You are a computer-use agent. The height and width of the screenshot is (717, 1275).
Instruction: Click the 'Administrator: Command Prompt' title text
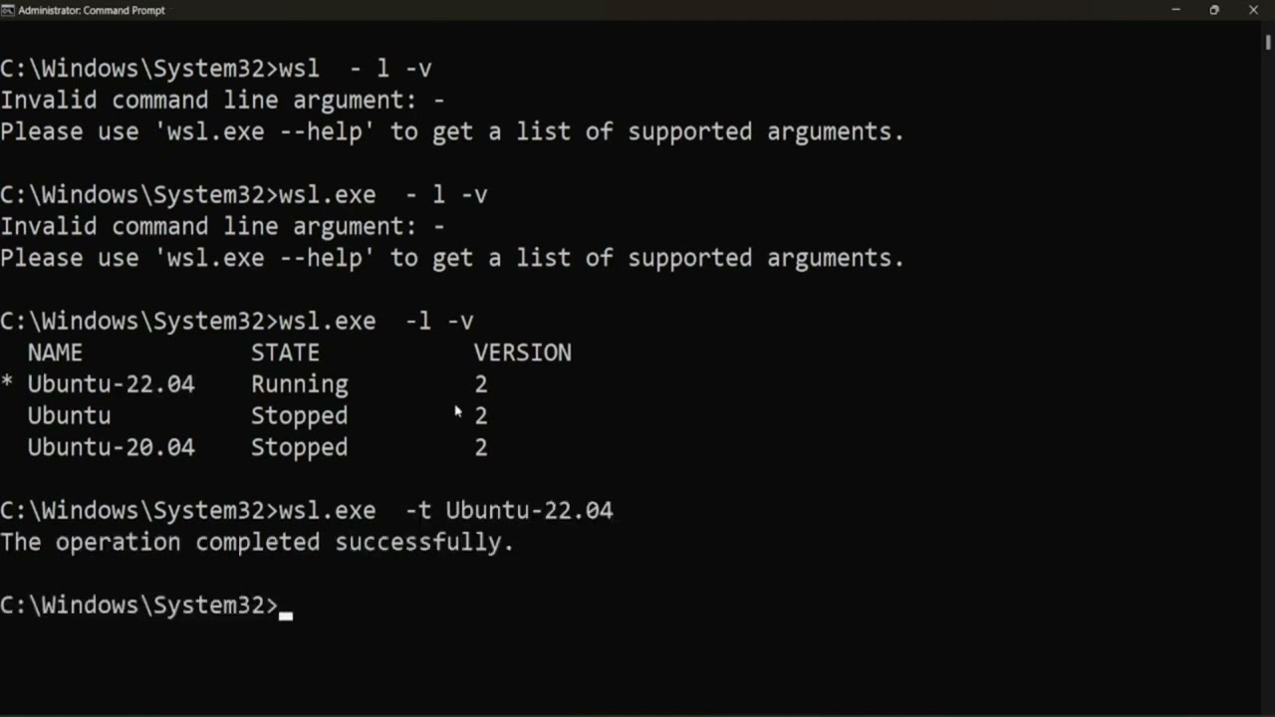click(x=92, y=10)
